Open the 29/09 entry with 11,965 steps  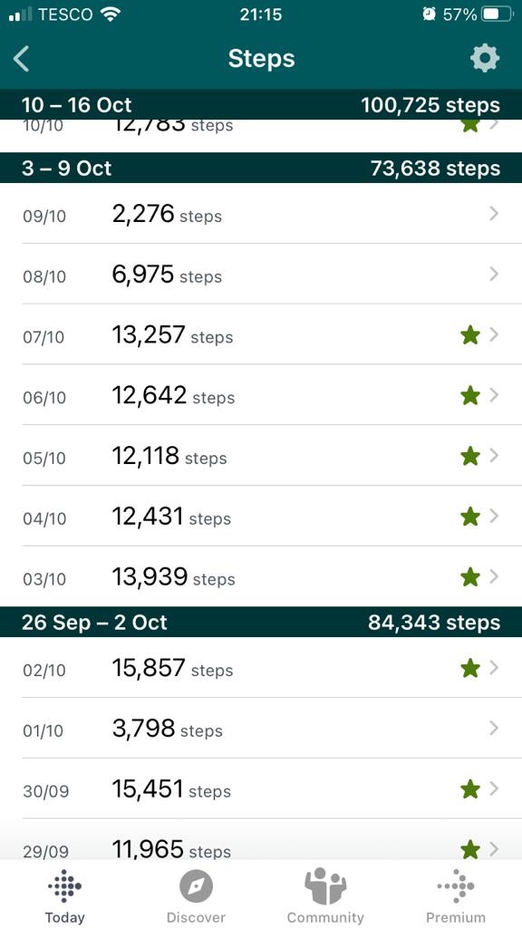261,841
